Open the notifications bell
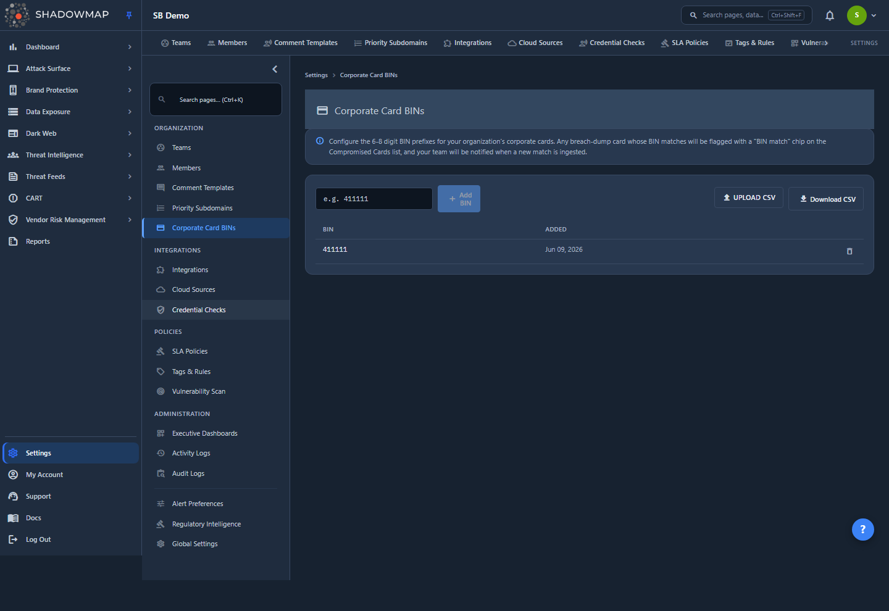Viewport: 889px width, 611px height. click(830, 15)
